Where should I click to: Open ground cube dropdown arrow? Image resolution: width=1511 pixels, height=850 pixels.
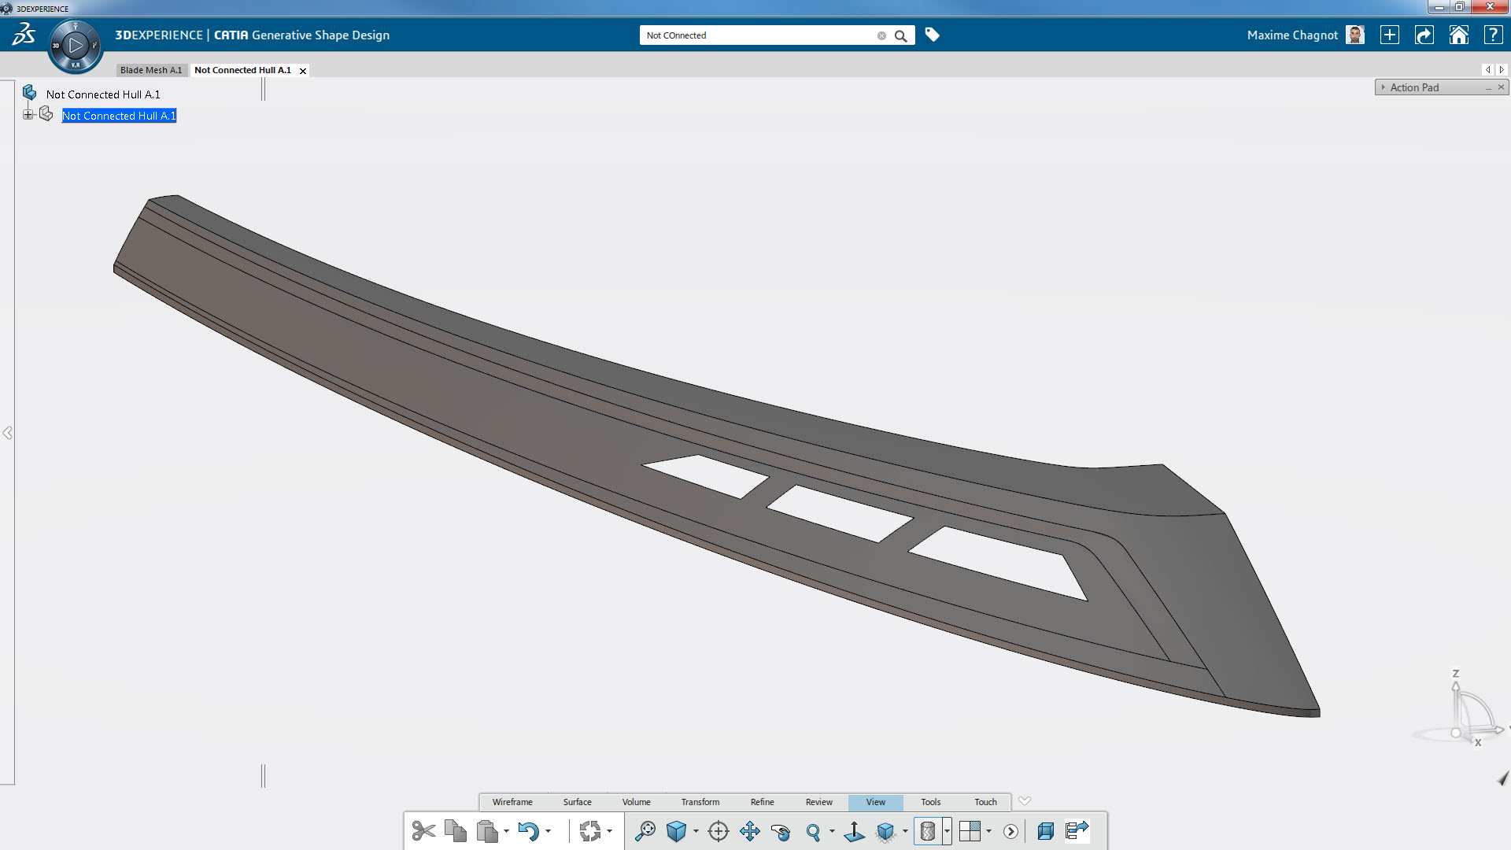pyautogui.click(x=905, y=831)
